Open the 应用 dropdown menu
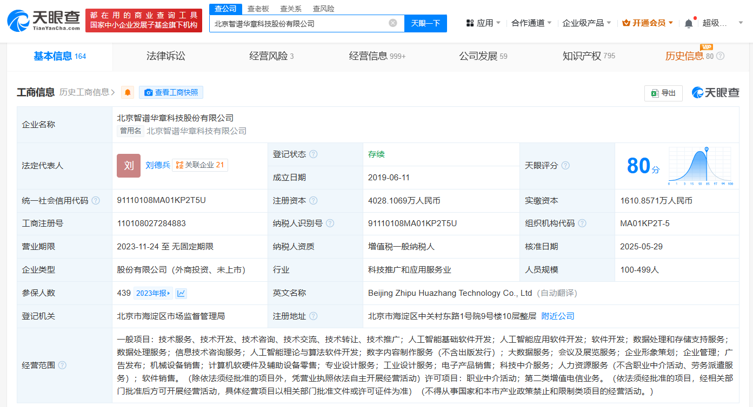753x407 pixels. tap(483, 23)
